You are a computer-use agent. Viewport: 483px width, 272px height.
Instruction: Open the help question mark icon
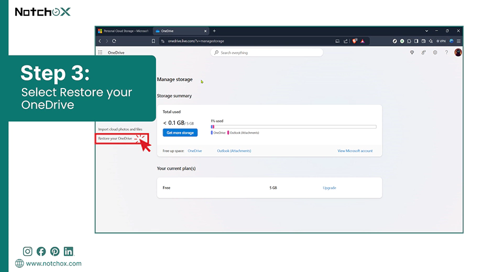[446, 53]
